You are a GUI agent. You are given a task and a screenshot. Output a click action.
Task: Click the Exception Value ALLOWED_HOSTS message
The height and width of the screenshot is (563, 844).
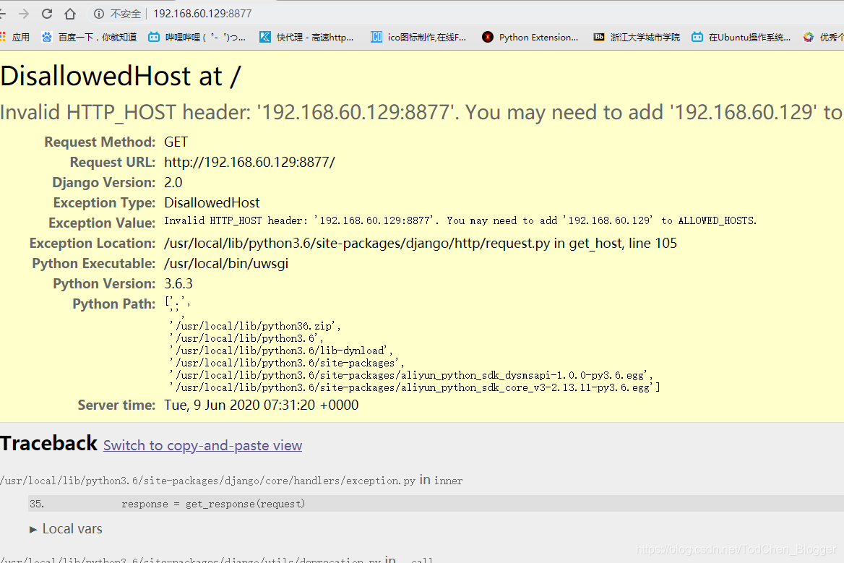pos(460,220)
